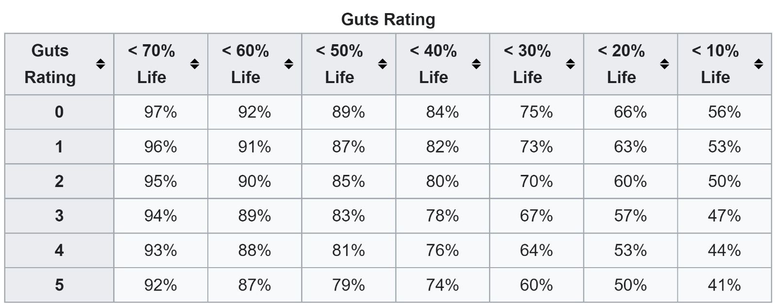Image resolution: width=777 pixels, height=306 pixels.
Task: Click the Guts Rating 5 row header
Action: [59, 285]
